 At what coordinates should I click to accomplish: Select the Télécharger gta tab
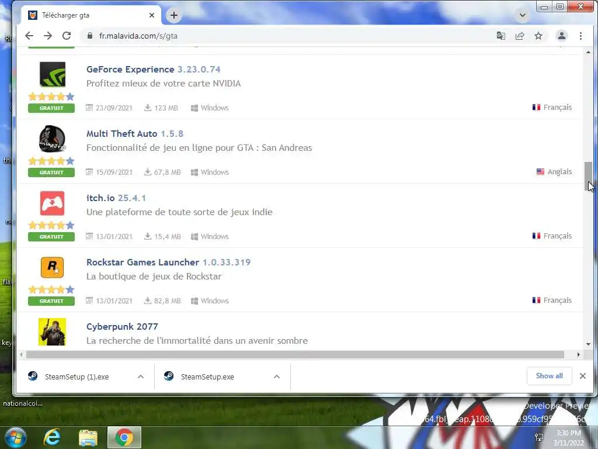click(x=92, y=15)
